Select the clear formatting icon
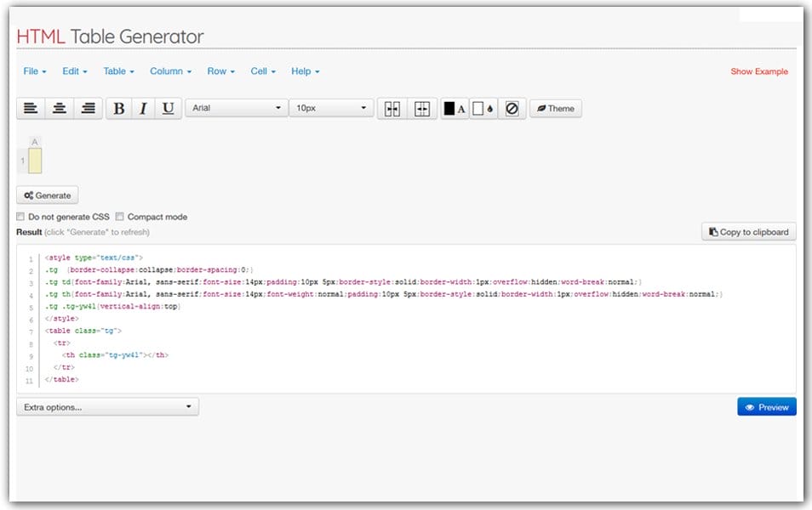 click(512, 108)
